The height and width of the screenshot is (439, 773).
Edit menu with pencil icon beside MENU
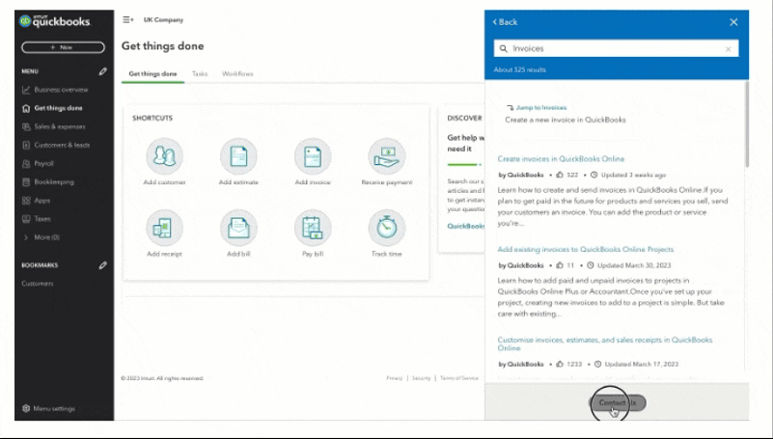click(102, 71)
